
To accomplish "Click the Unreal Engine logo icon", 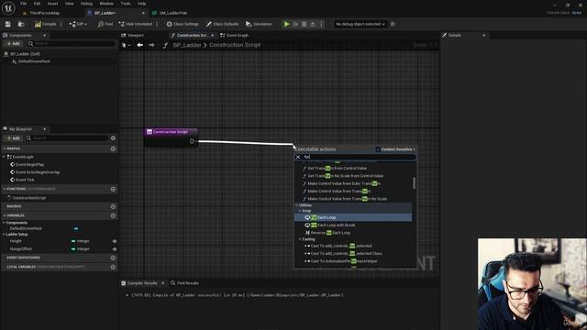I will [8, 8].
